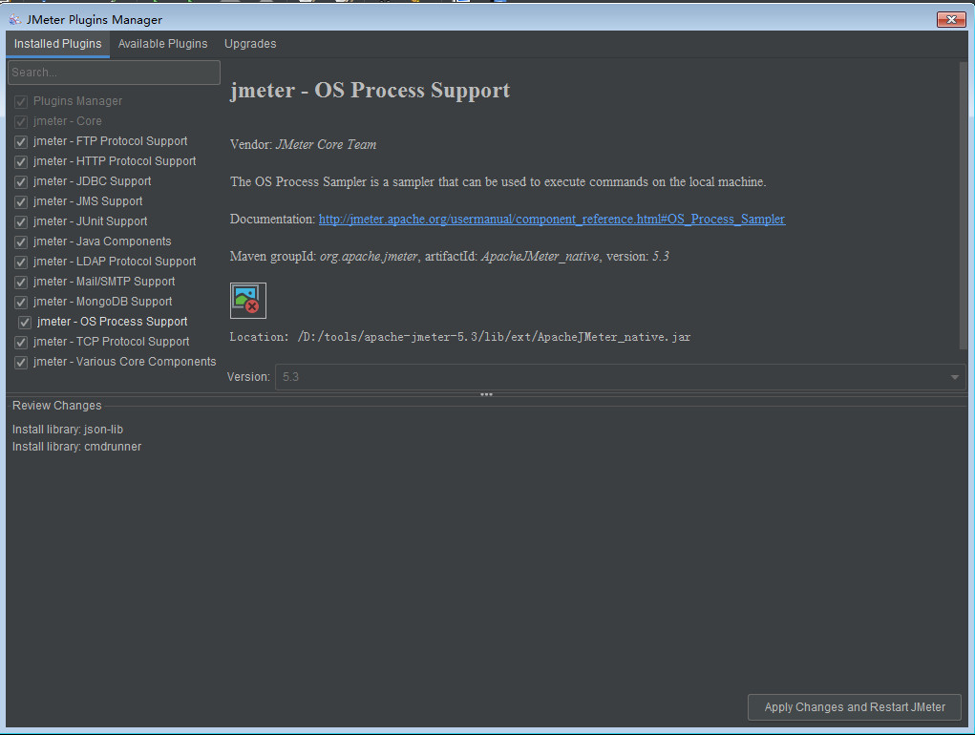Click the details pane vertical scrollbar
Image resolution: width=975 pixels, height=735 pixels.
point(964,205)
